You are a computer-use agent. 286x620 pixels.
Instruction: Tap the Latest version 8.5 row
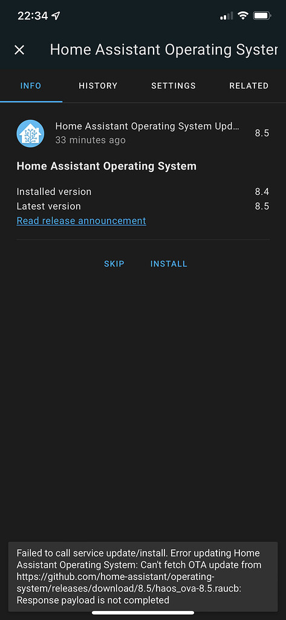pyautogui.click(x=143, y=206)
